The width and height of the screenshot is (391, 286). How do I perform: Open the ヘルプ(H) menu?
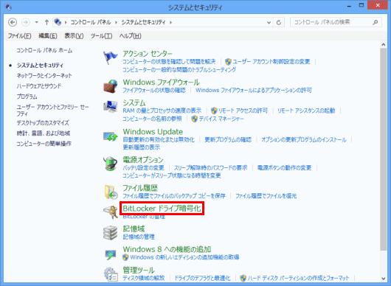[x=130, y=36]
